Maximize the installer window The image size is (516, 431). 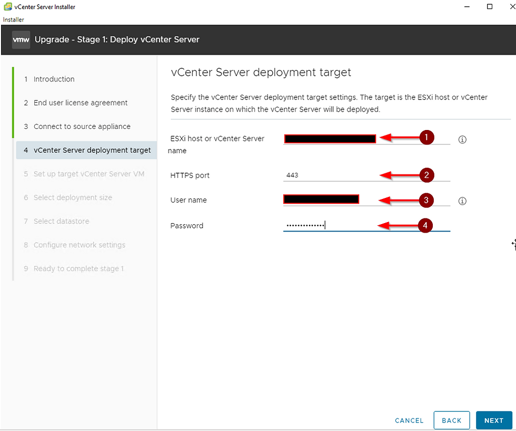click(x=490, y=7)
